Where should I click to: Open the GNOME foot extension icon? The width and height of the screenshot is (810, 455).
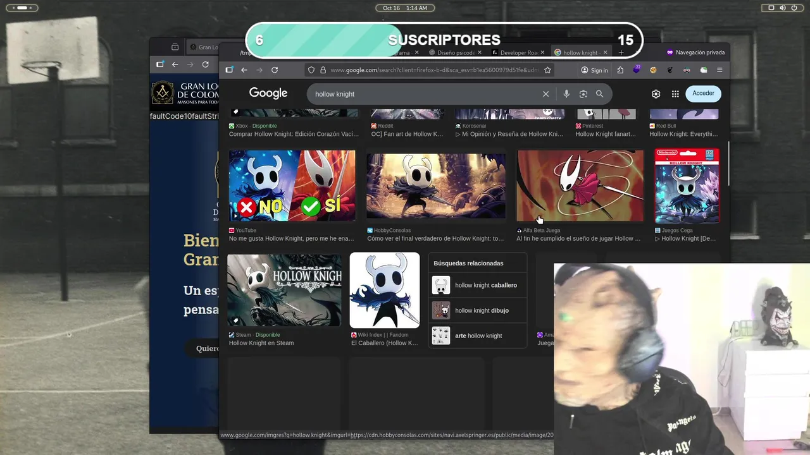click(670, 70)
